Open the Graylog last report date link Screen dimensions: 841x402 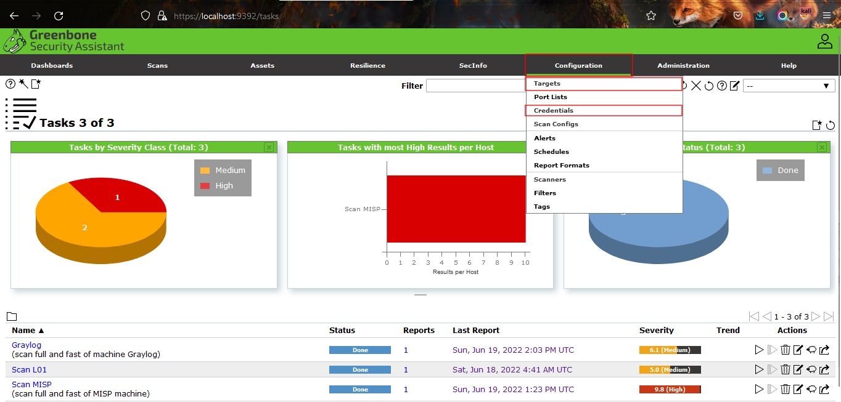513,350
